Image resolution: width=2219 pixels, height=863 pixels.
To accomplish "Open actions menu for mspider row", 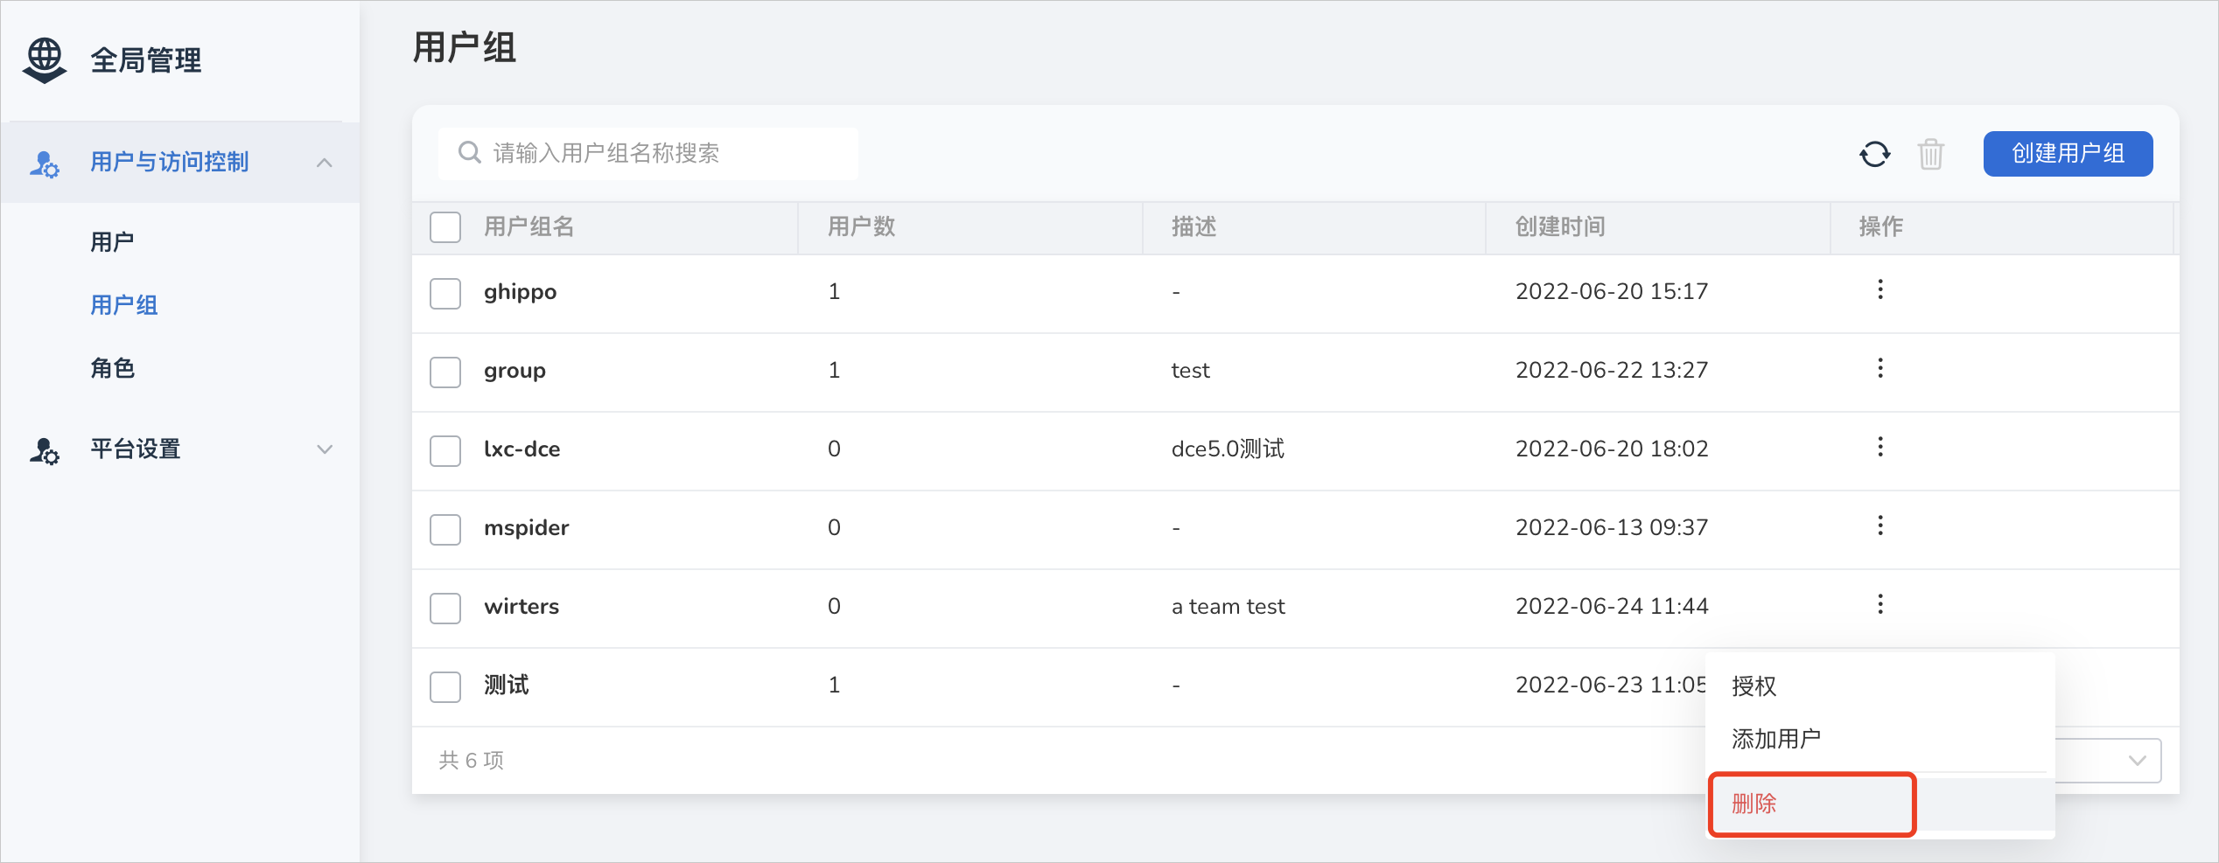I will point(1880,525).
